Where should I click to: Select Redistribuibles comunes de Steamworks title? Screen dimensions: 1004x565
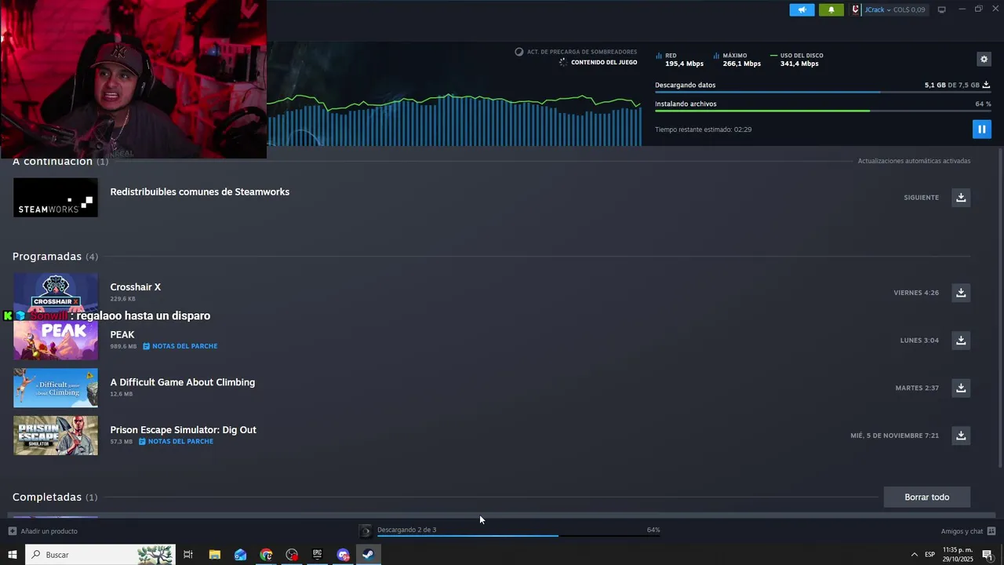click(x=199, y=191)
